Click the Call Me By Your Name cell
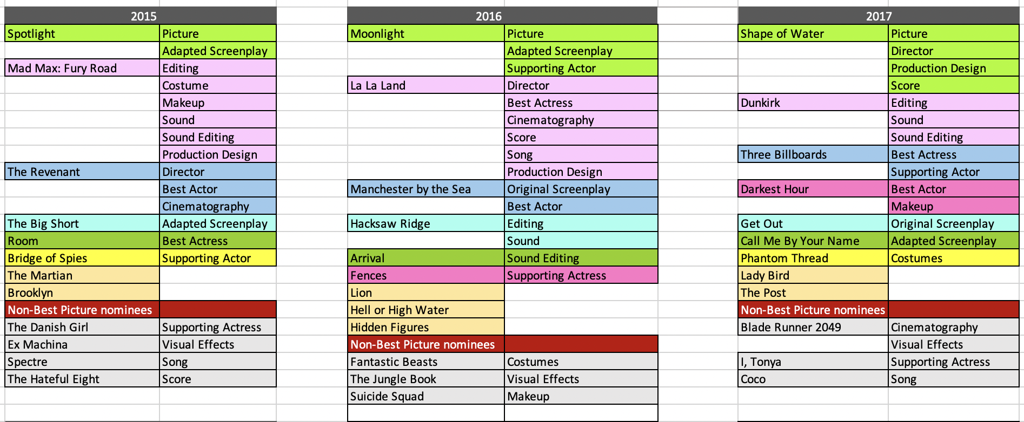The width and height of the screenshot is (1024, 422). 813,241
